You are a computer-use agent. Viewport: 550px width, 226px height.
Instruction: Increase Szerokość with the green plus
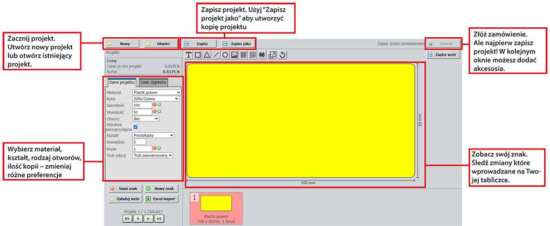(x=159, y=105)
